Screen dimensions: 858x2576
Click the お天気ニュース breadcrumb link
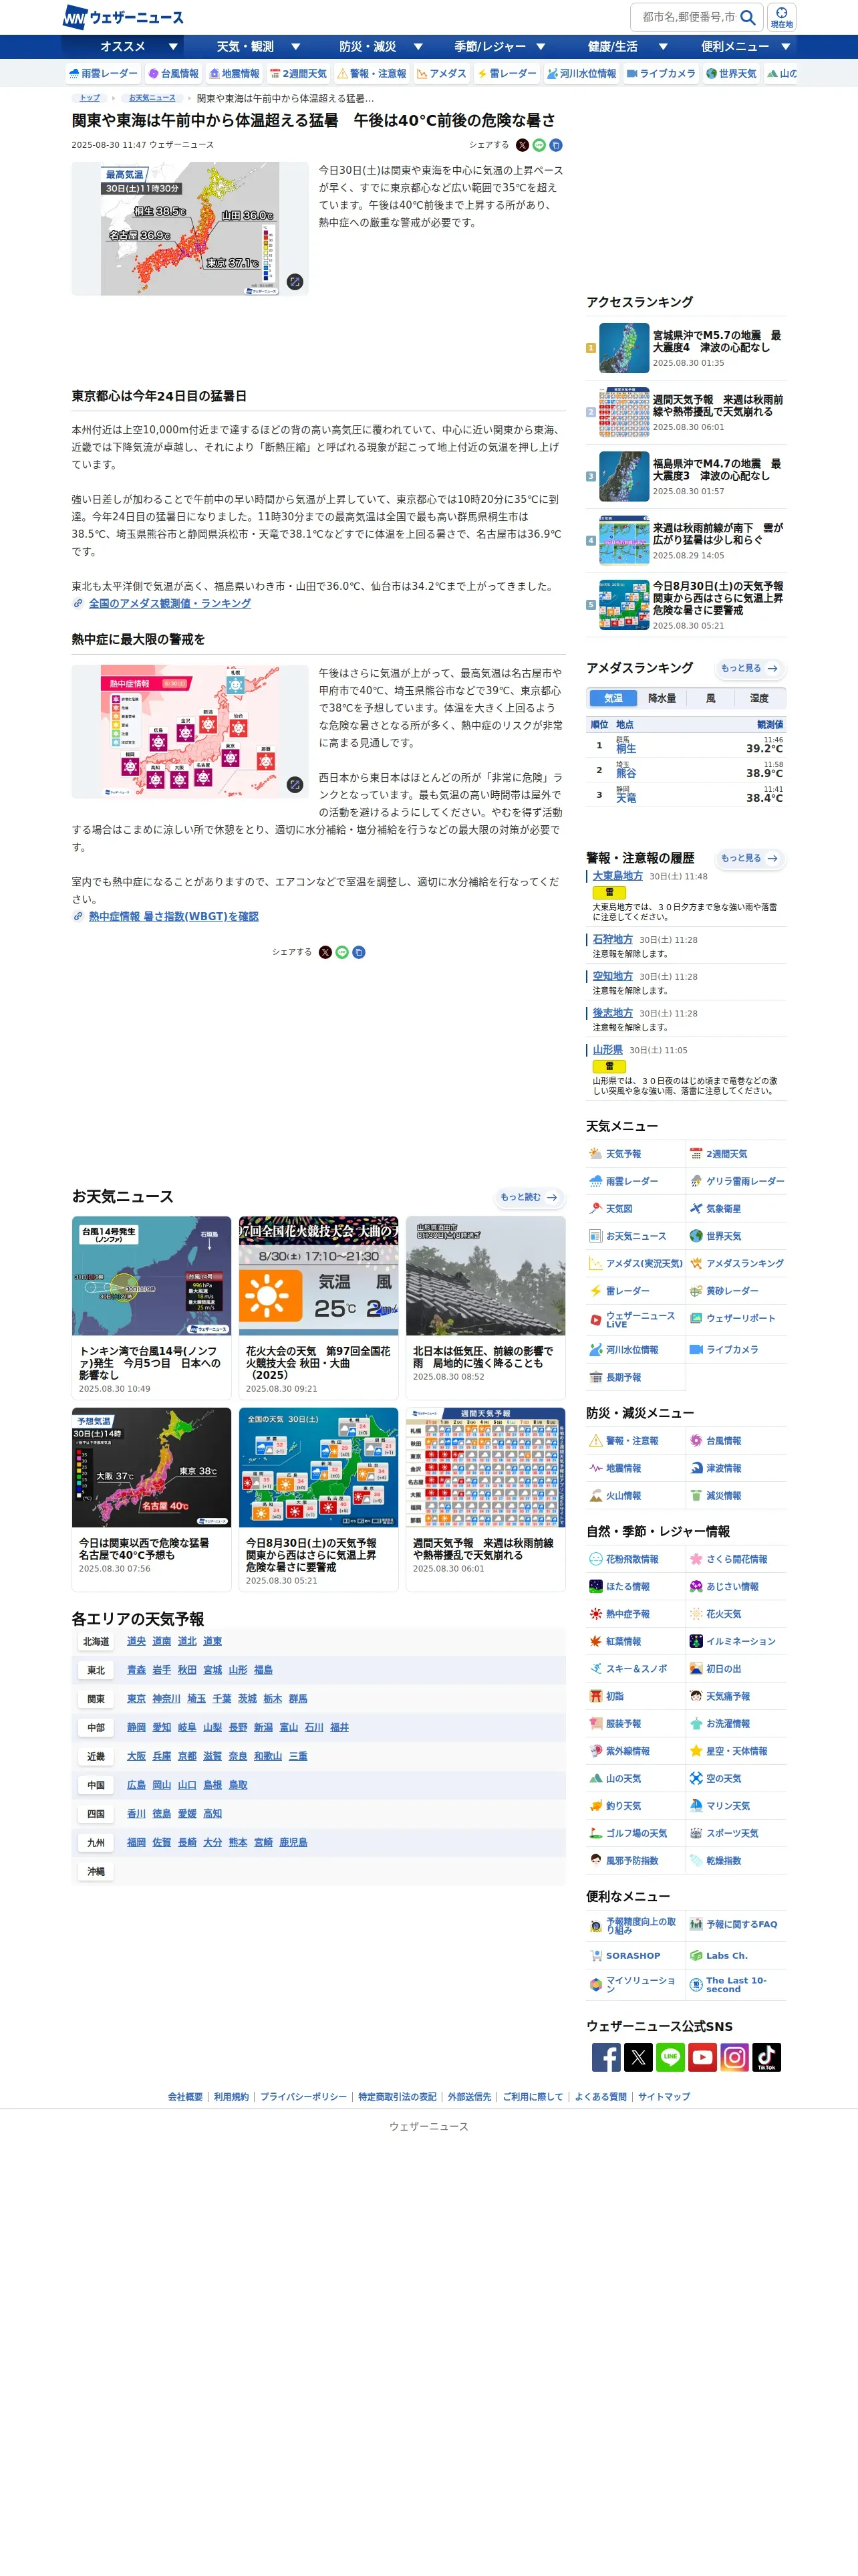pos(152,98)
